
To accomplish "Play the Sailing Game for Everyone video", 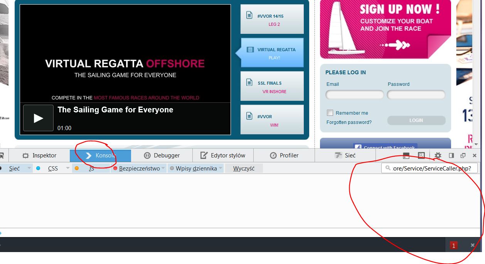I will coord(38,118).
